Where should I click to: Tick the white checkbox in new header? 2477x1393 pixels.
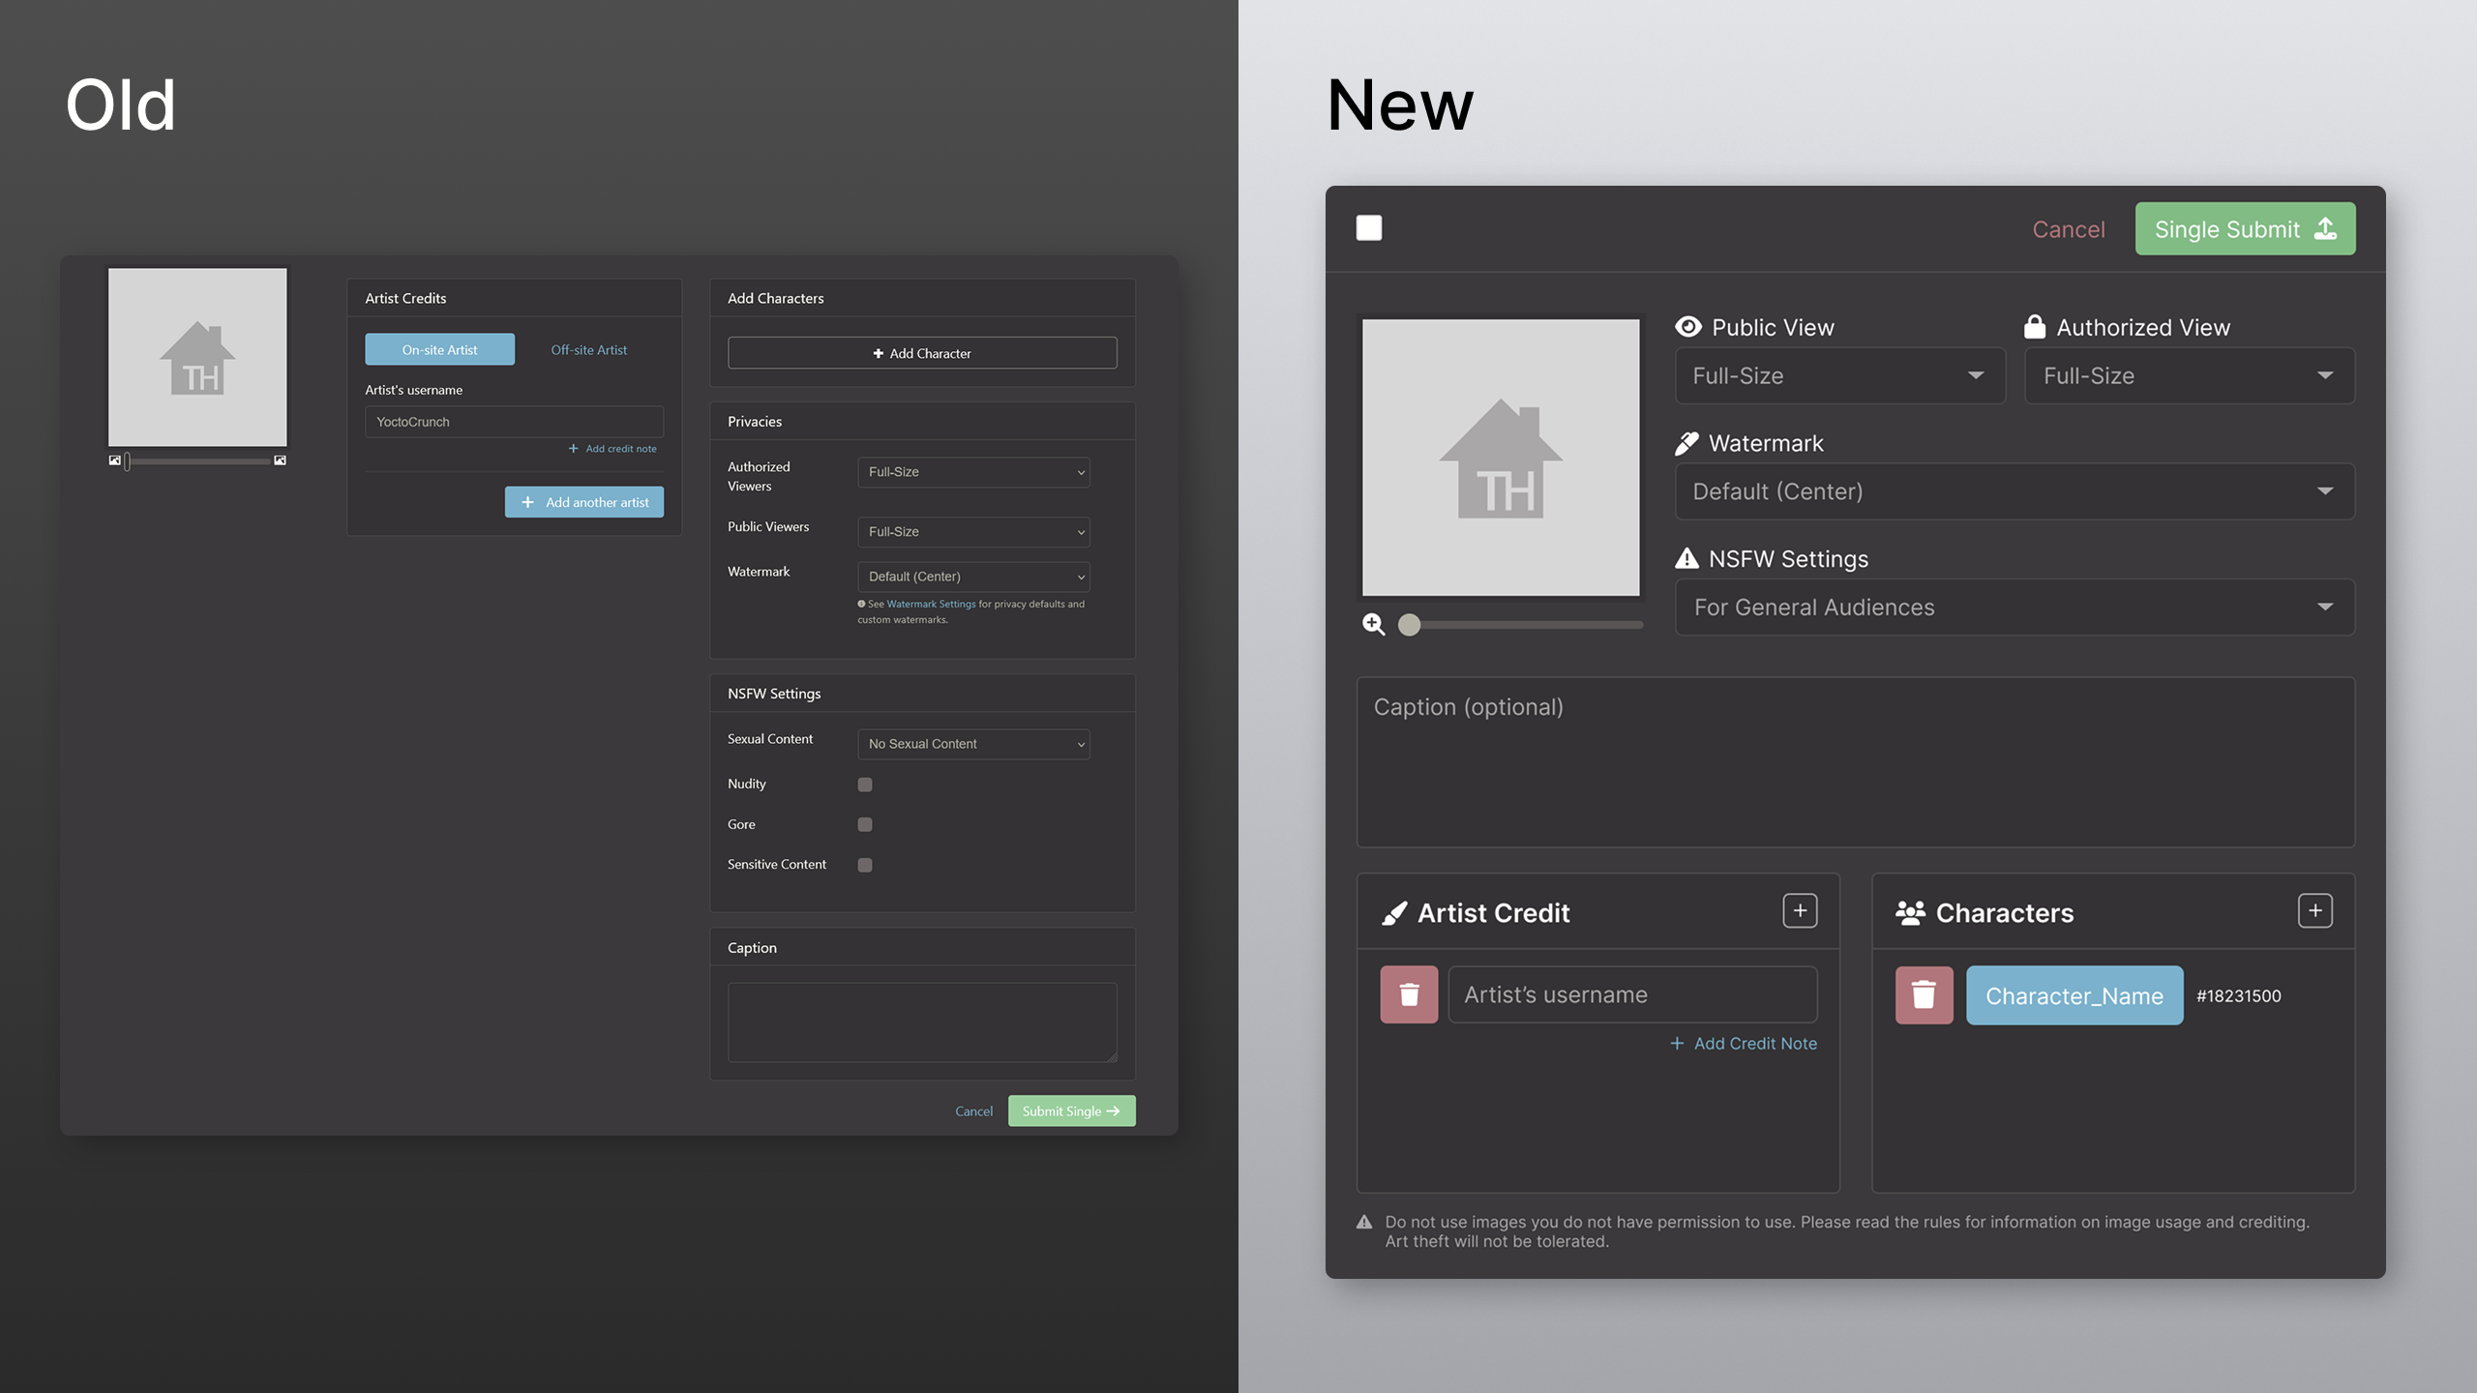(x=1368, y=228)
